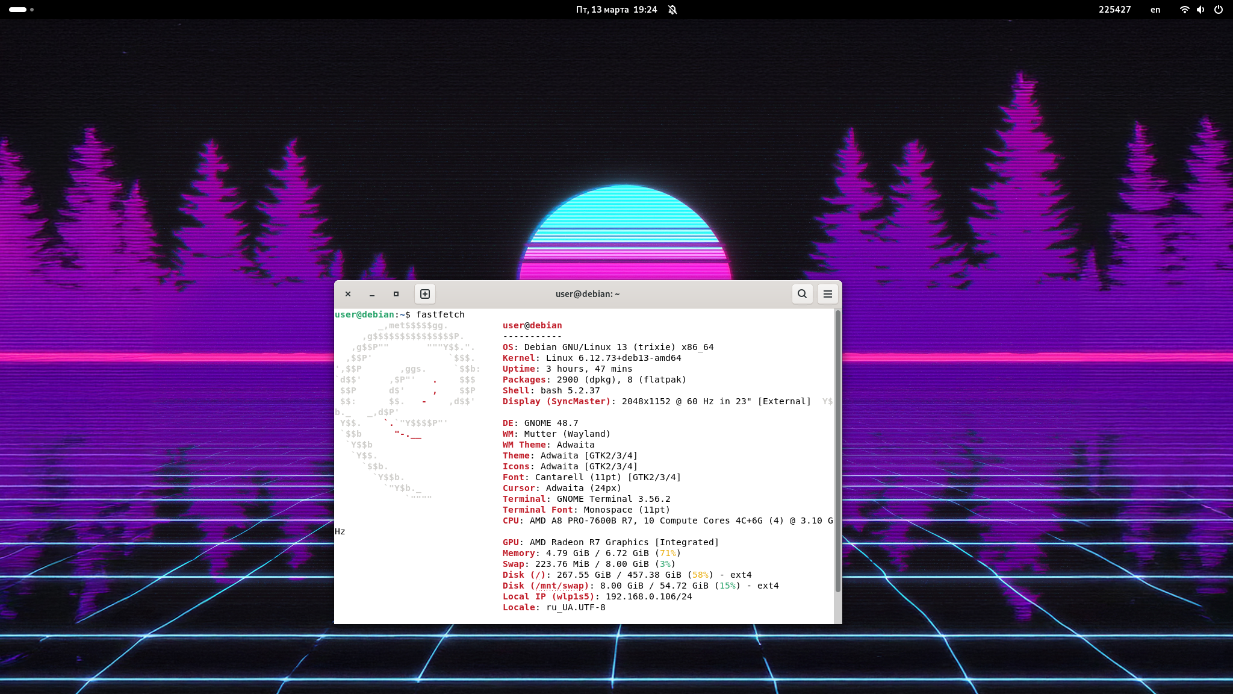
Task: Open the terminal hamburger menu
Action: 828,294
